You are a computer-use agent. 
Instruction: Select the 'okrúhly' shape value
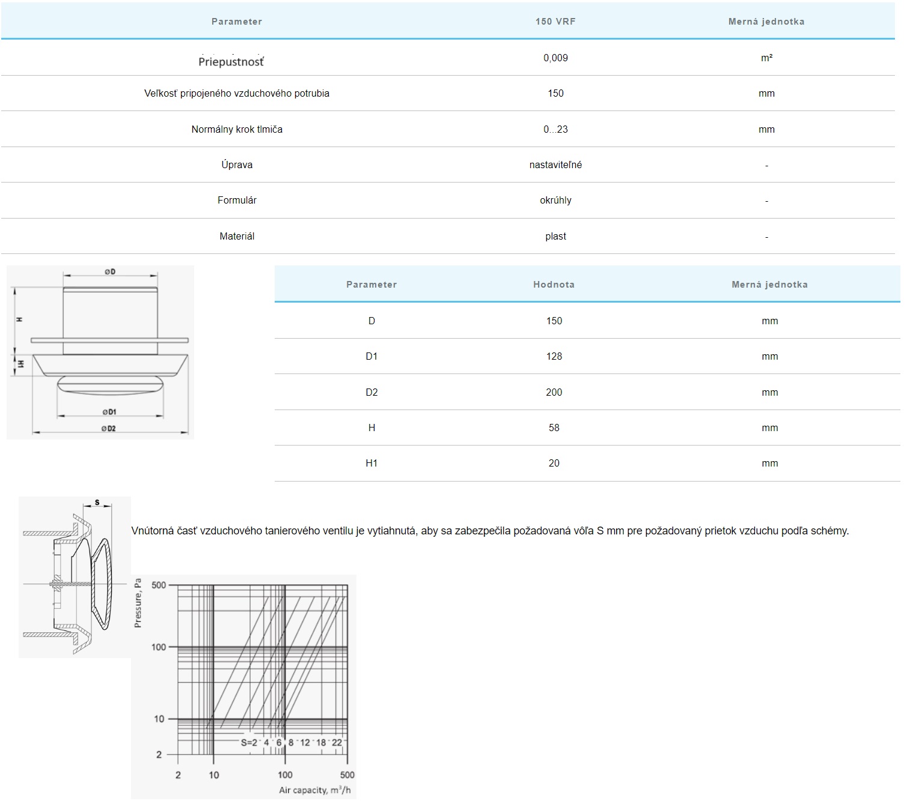click(x=555, y=200)
